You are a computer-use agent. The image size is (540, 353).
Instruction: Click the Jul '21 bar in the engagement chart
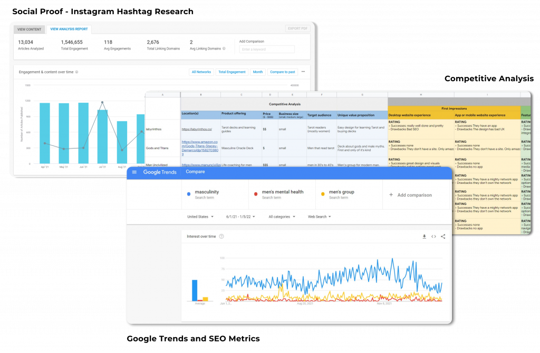[x=102, y=136]
